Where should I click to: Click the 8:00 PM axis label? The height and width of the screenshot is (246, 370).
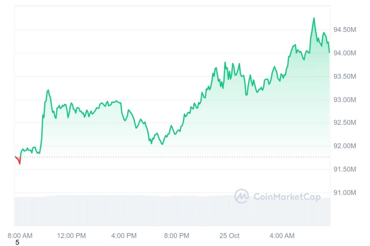click(x=177, y=236)
